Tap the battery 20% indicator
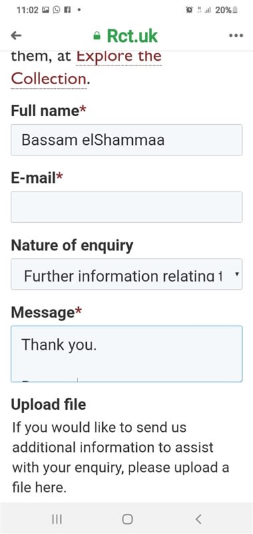Viewport: 253px width, 534px height. (x=226, y=10)
